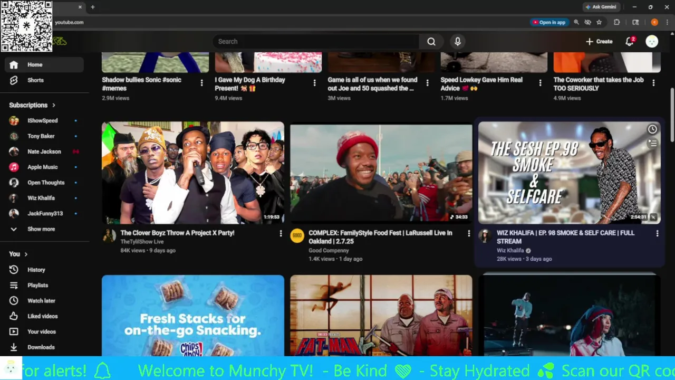
Task: Open Playlists in sidebar
Action: point(44,285)
